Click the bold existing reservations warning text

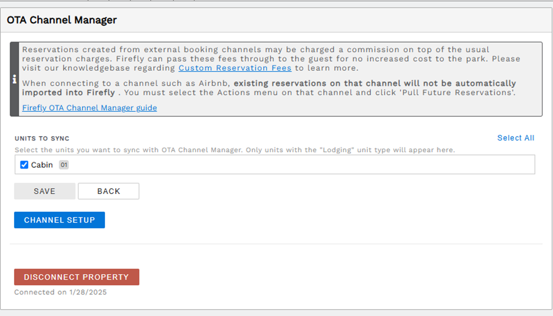click(269, 88)
